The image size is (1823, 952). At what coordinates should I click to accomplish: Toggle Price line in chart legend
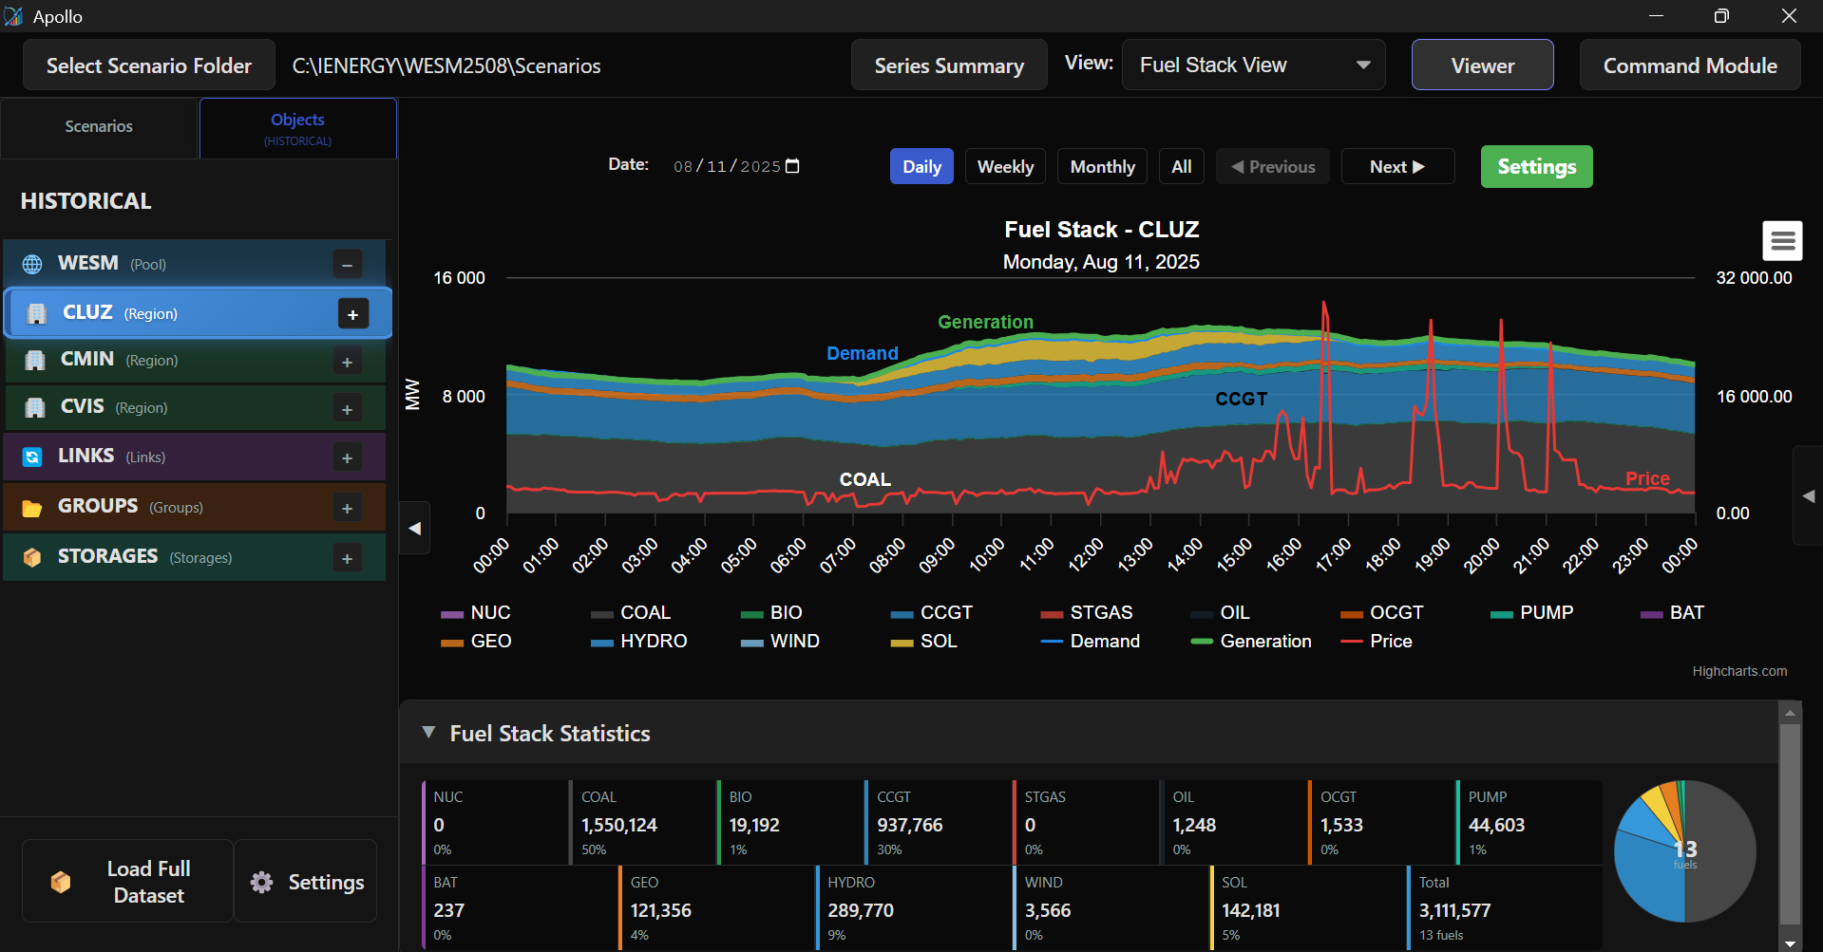click(1390, 642)
